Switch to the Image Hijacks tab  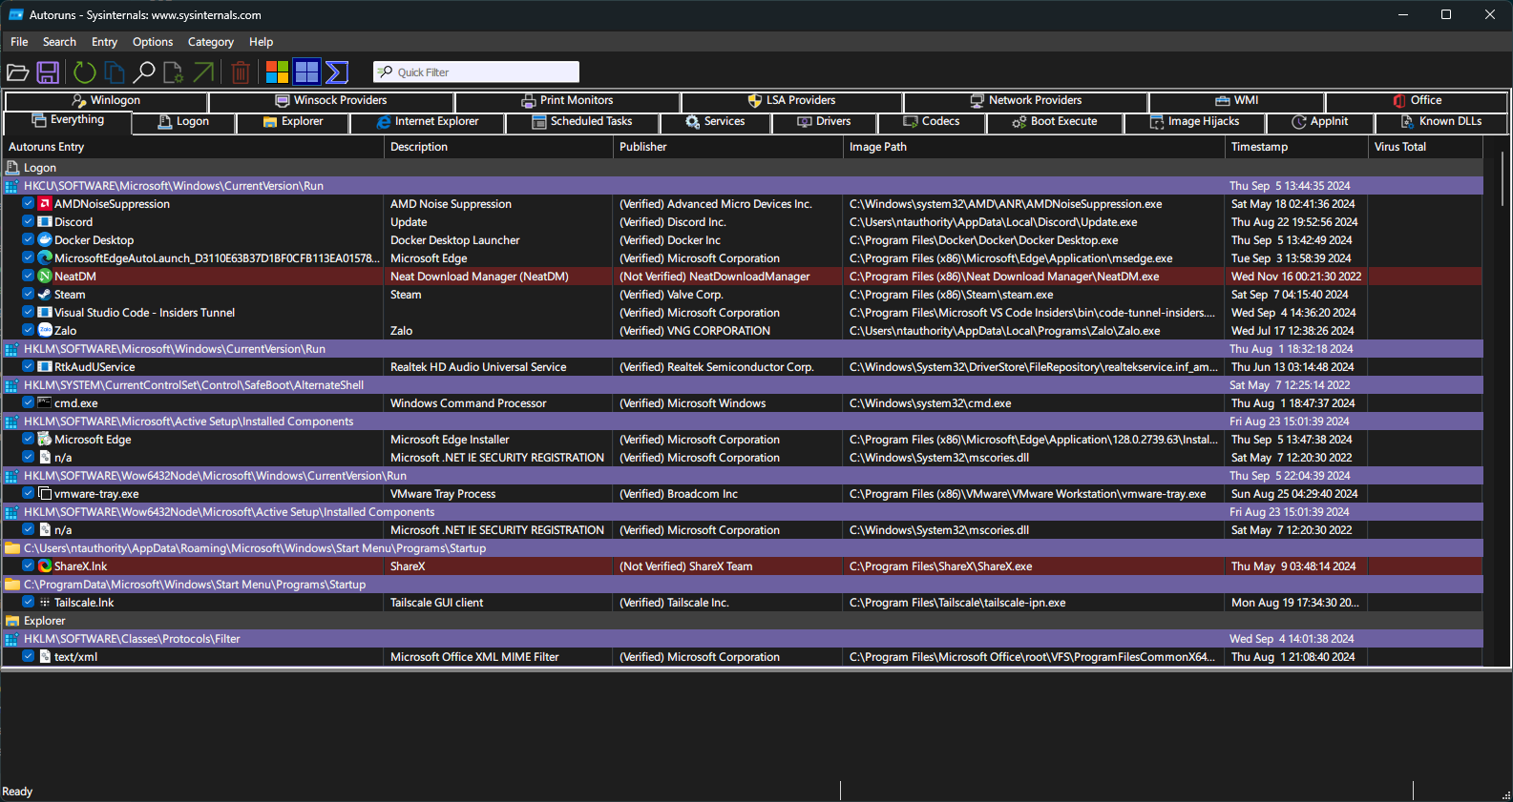1194,122
